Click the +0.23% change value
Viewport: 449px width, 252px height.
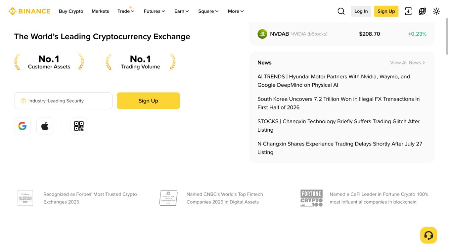(417, 34)
